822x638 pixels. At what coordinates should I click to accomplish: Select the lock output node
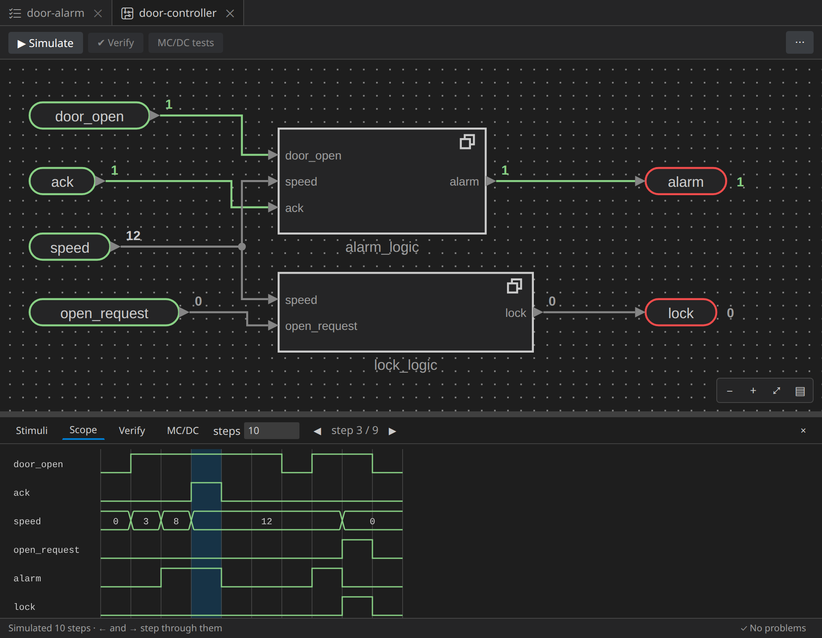click(x=681, y=313)
